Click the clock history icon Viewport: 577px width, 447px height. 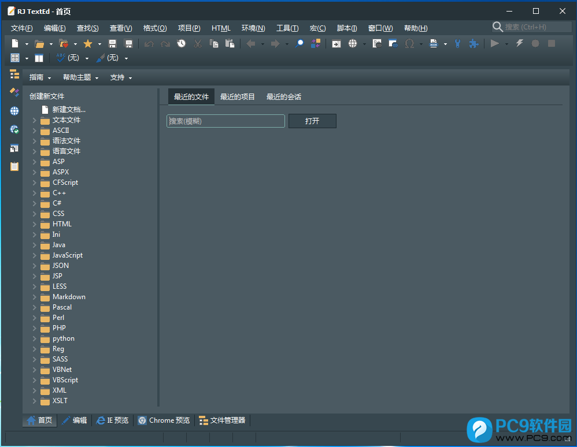coord(182,43)
